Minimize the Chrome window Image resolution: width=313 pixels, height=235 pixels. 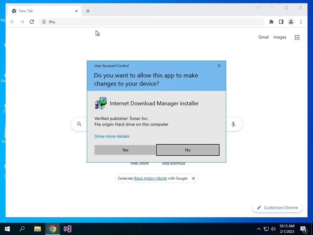(x=272, y=8)
